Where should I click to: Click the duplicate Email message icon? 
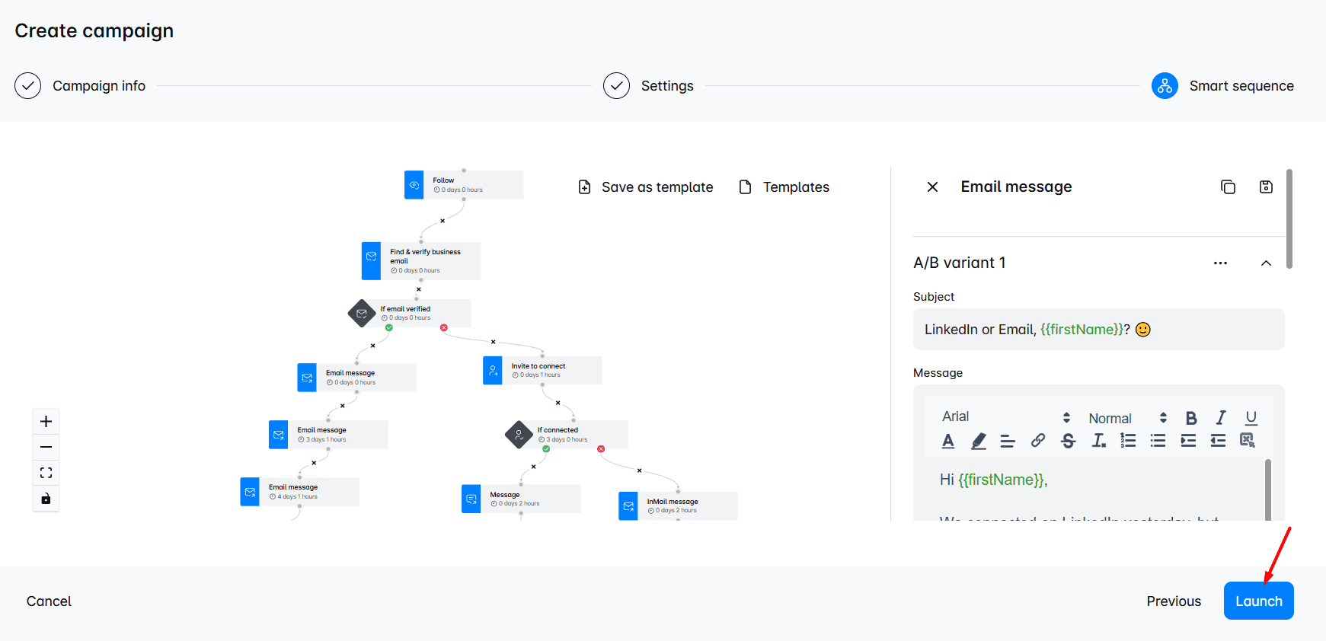1228,187
